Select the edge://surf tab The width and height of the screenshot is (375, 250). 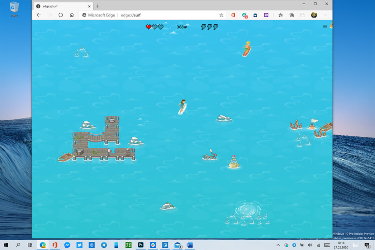pyautogui.click(x=63, y=6)
